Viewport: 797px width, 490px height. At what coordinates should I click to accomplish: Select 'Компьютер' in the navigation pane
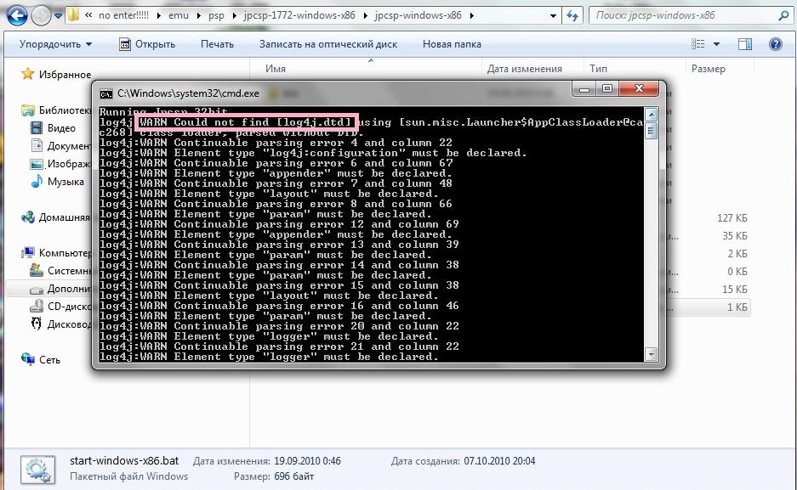coord(65,252)
